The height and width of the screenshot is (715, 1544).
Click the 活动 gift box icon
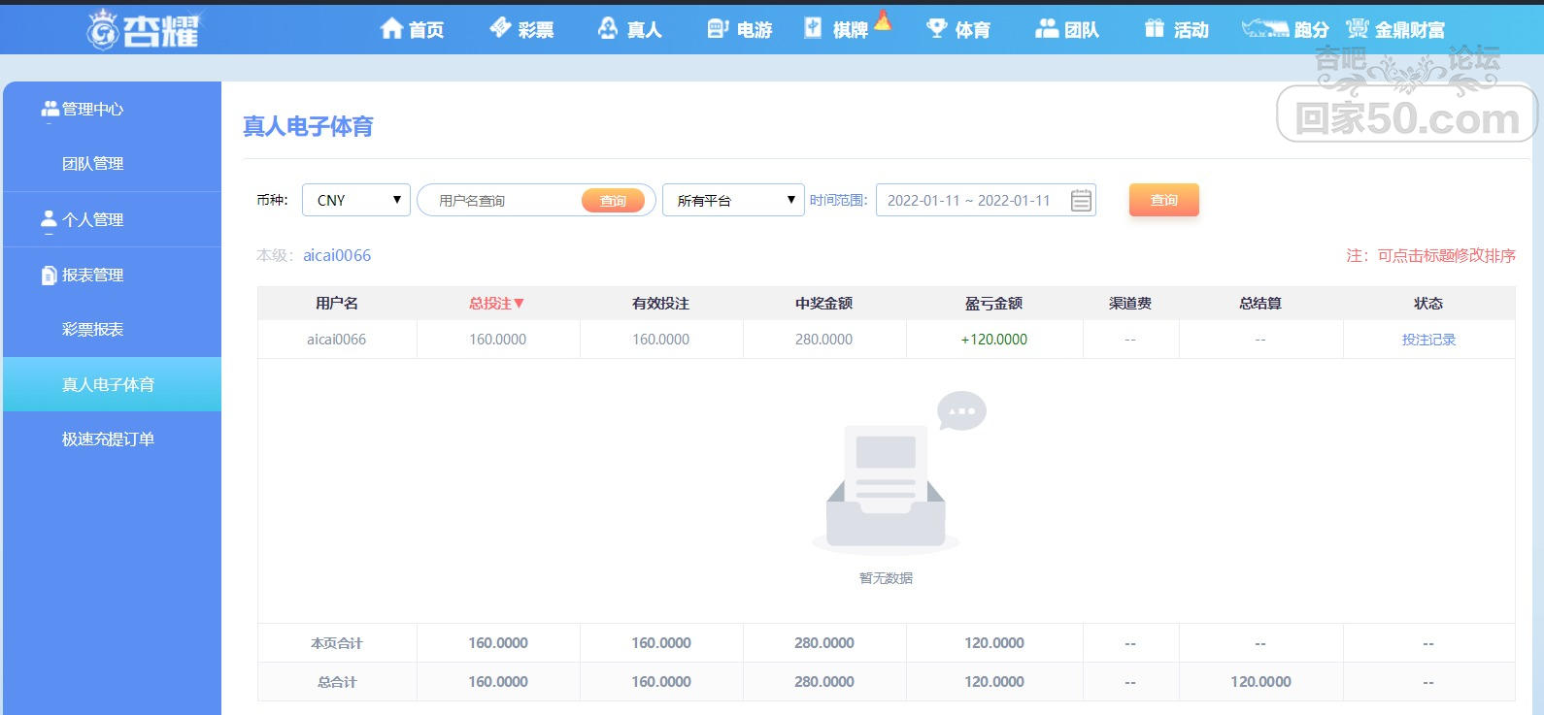click(x=1154, y=28)
